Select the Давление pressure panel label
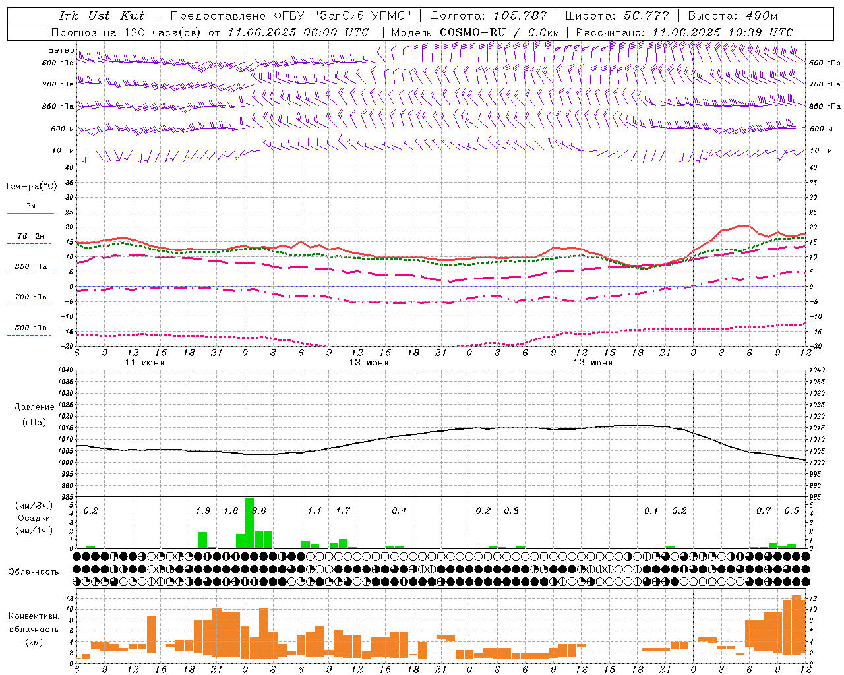 point(34,407)
